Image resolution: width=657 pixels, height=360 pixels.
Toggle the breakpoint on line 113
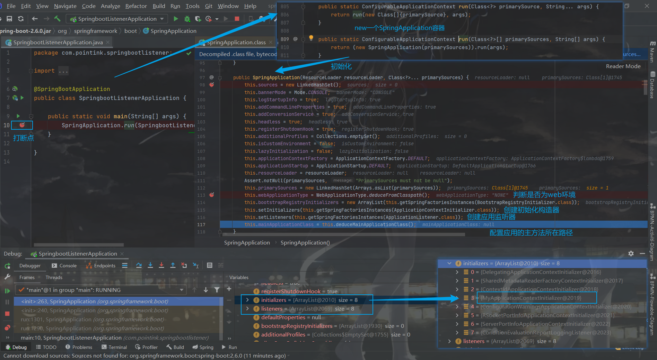pyautogui.click(x=212, y=195)
